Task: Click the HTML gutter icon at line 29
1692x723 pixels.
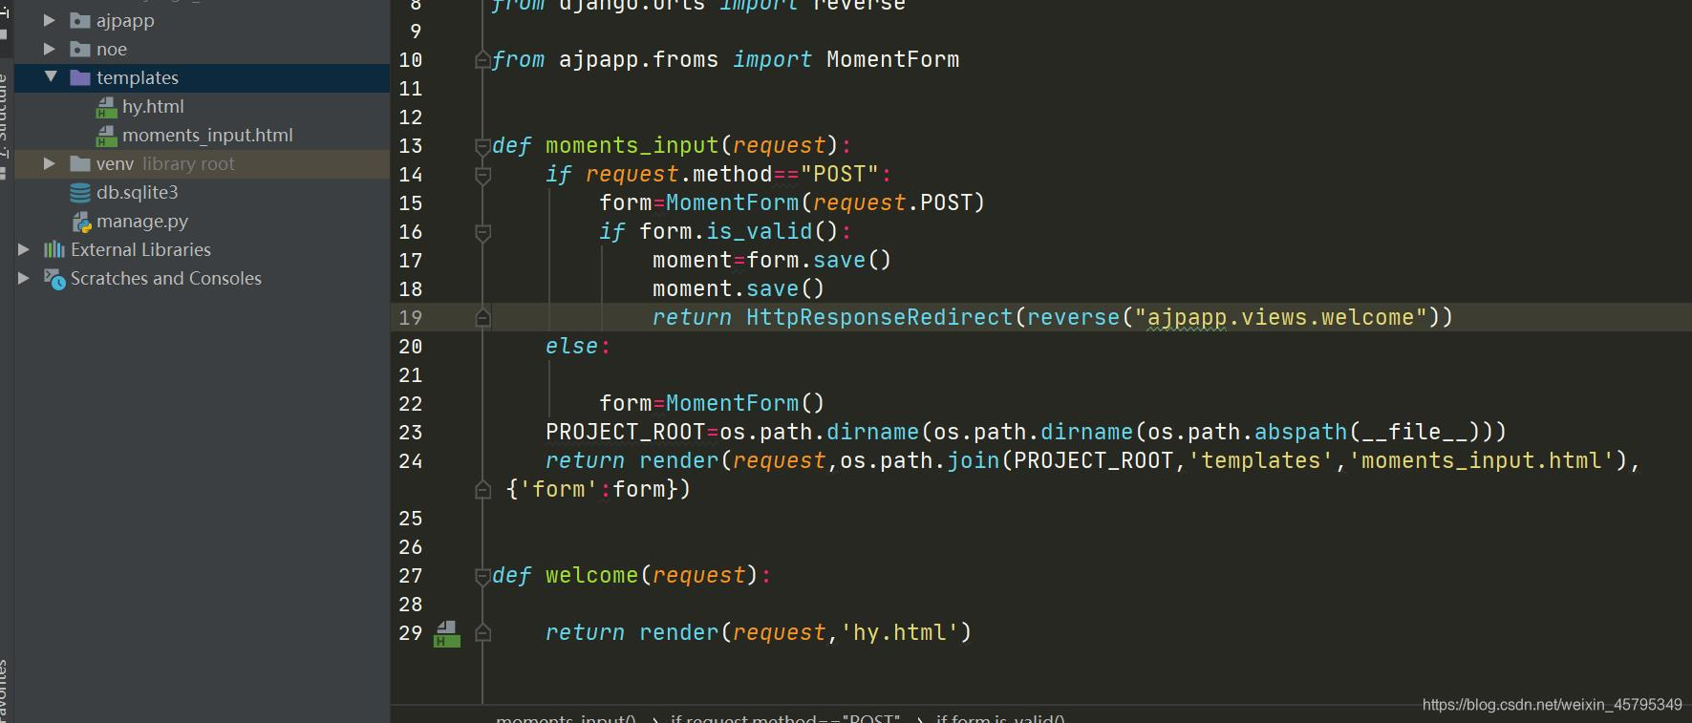Action: coord(446,634)
